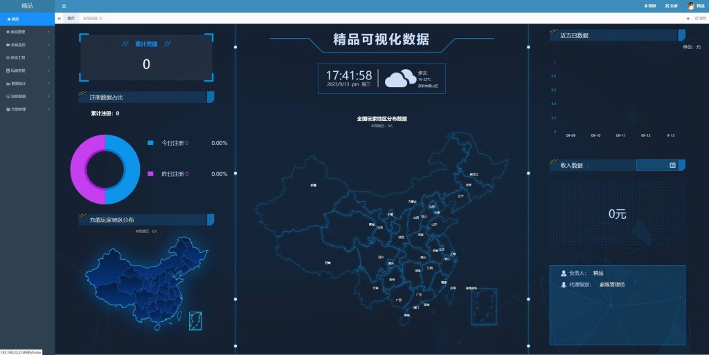
Task: Click the 近五日数据 panel header
Action: [617, 35]
